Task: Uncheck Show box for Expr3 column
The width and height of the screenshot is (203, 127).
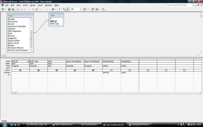Action: (75, 70)
